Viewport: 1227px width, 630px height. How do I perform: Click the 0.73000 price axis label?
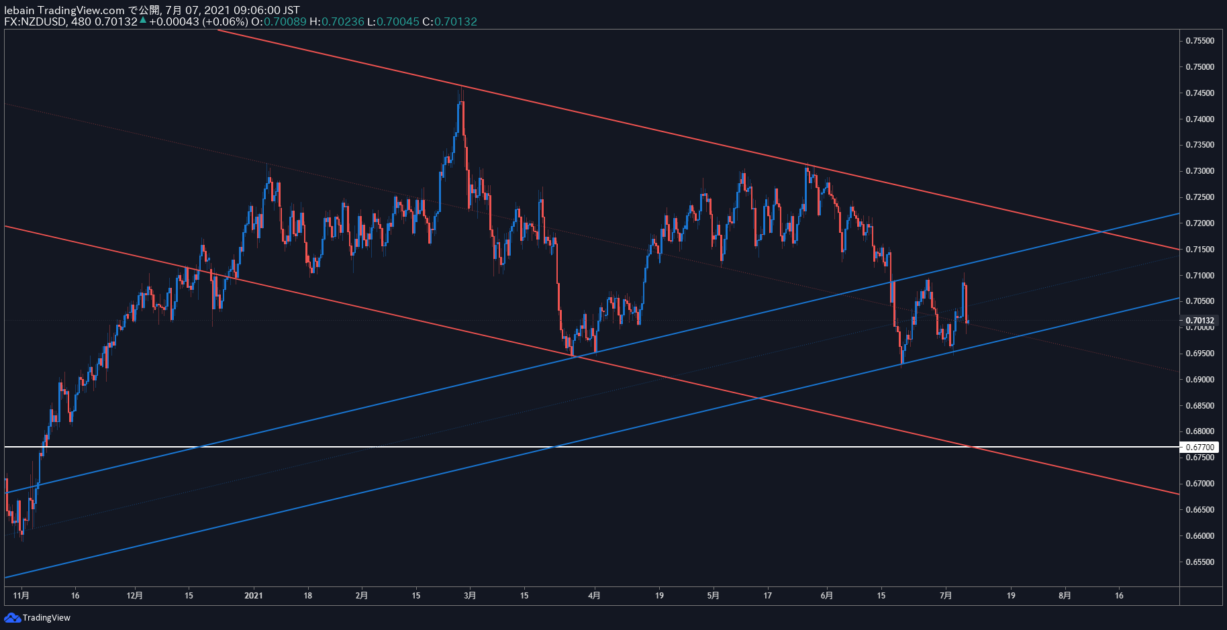(x=1200, y=171)
